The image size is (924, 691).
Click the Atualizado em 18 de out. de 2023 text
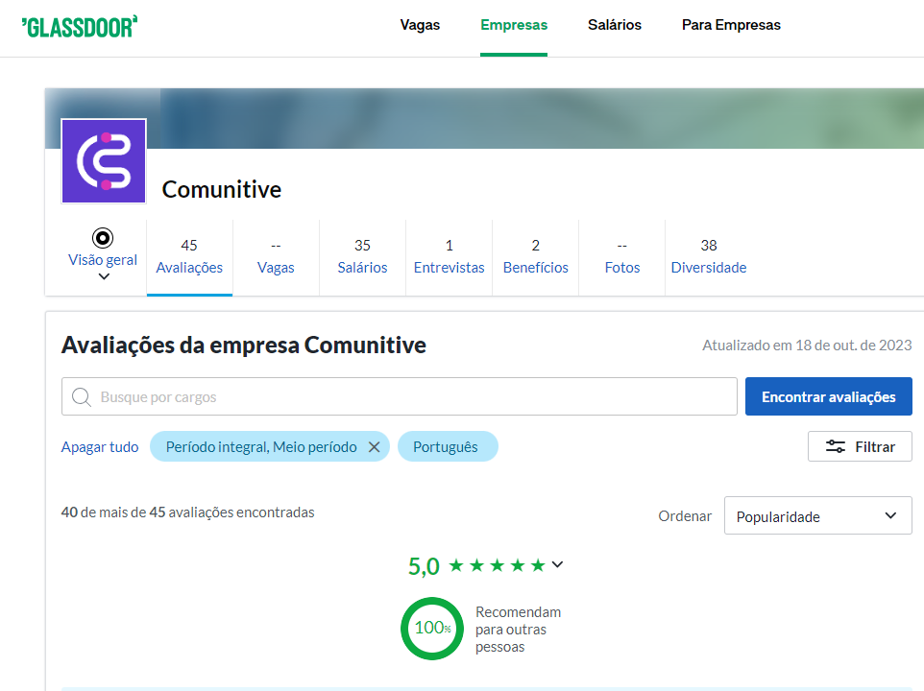coord(807,345)
